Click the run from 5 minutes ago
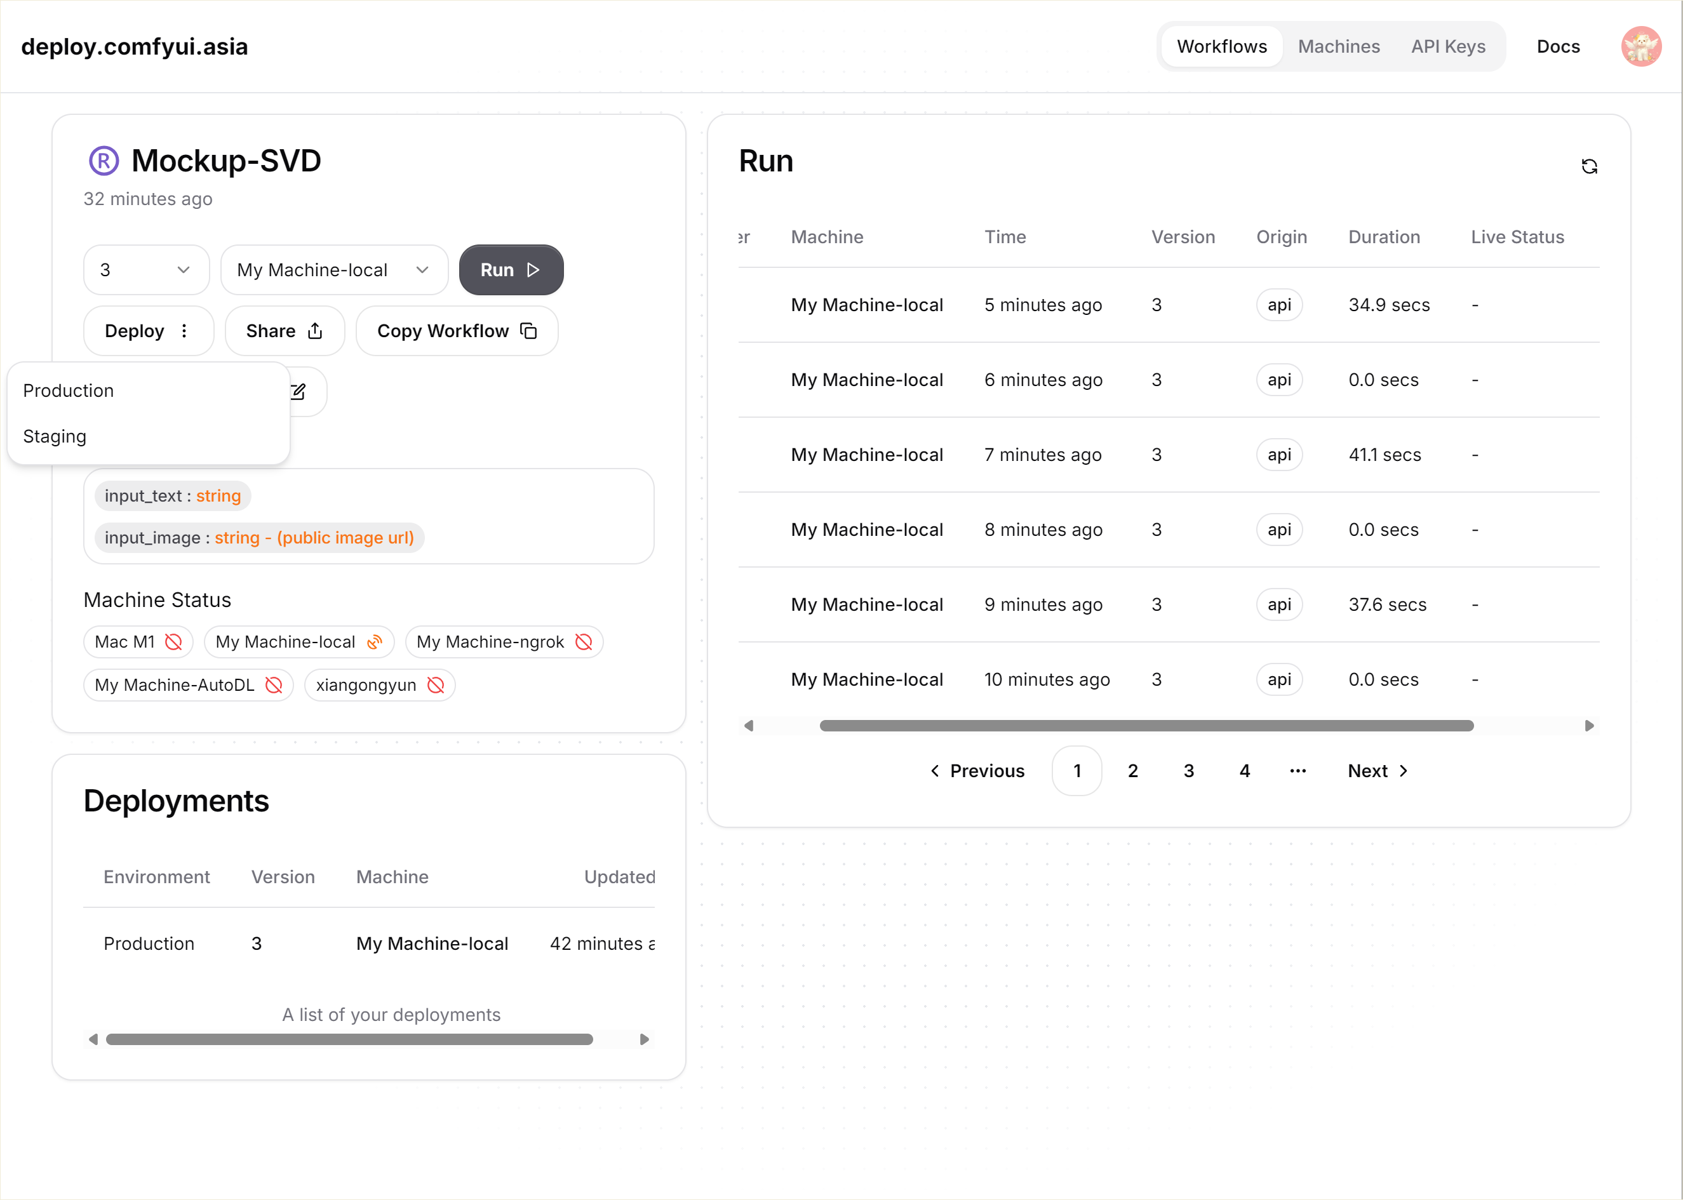Screen dimensions: 1683x1200 pos(1169,305)
